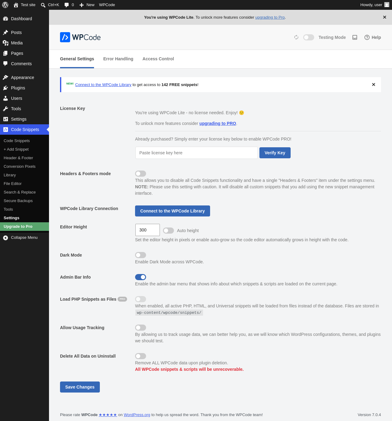The height and width of the screenshot is (421, 392).
Task: Focus the Paste license key field
Action: (197, 153)
